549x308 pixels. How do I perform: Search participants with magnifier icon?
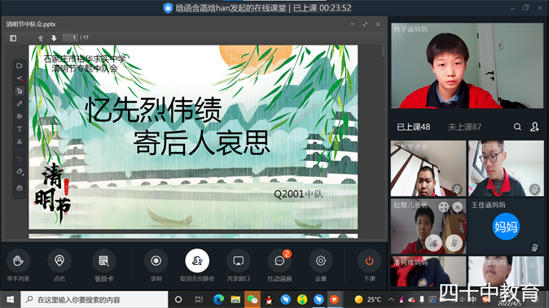click(x=517, y=127)
